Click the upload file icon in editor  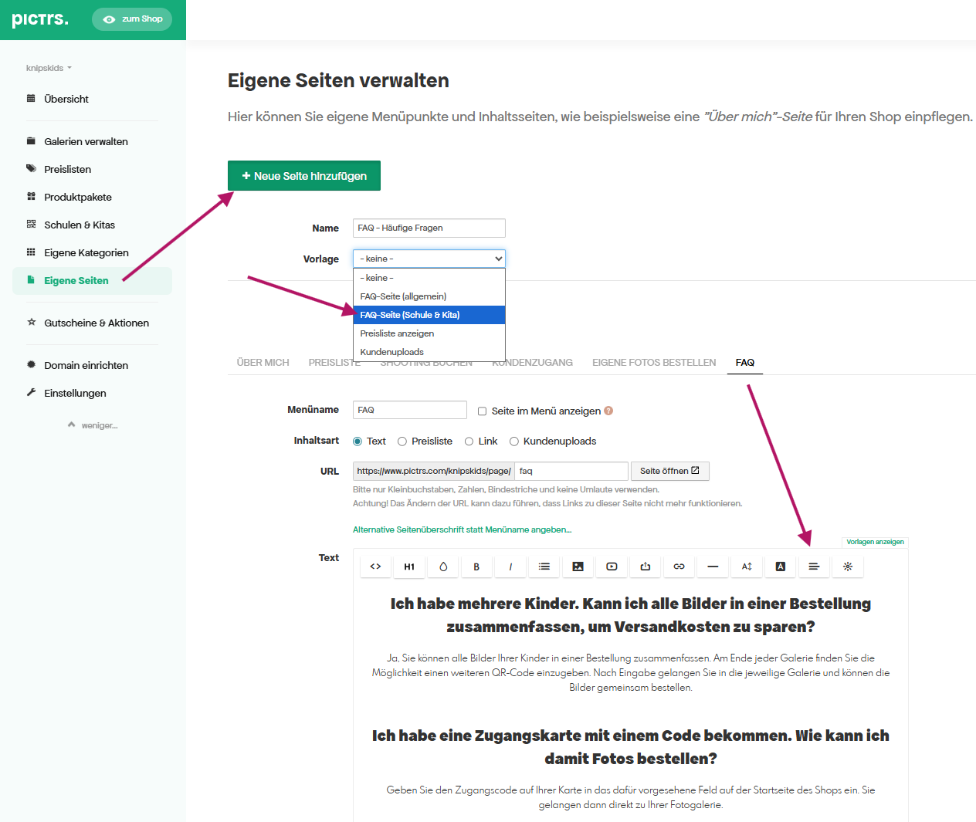646,567
